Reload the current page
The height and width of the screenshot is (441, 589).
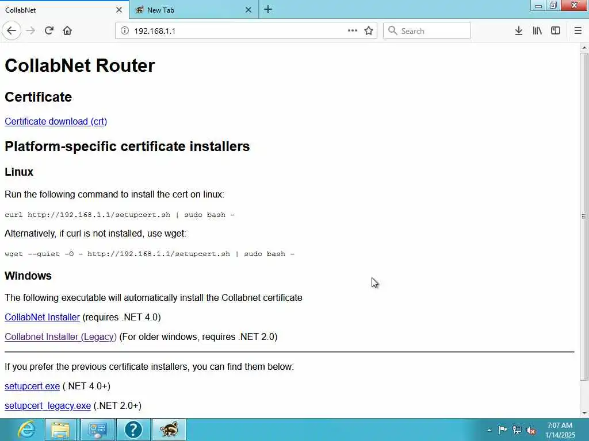[49, 31]
